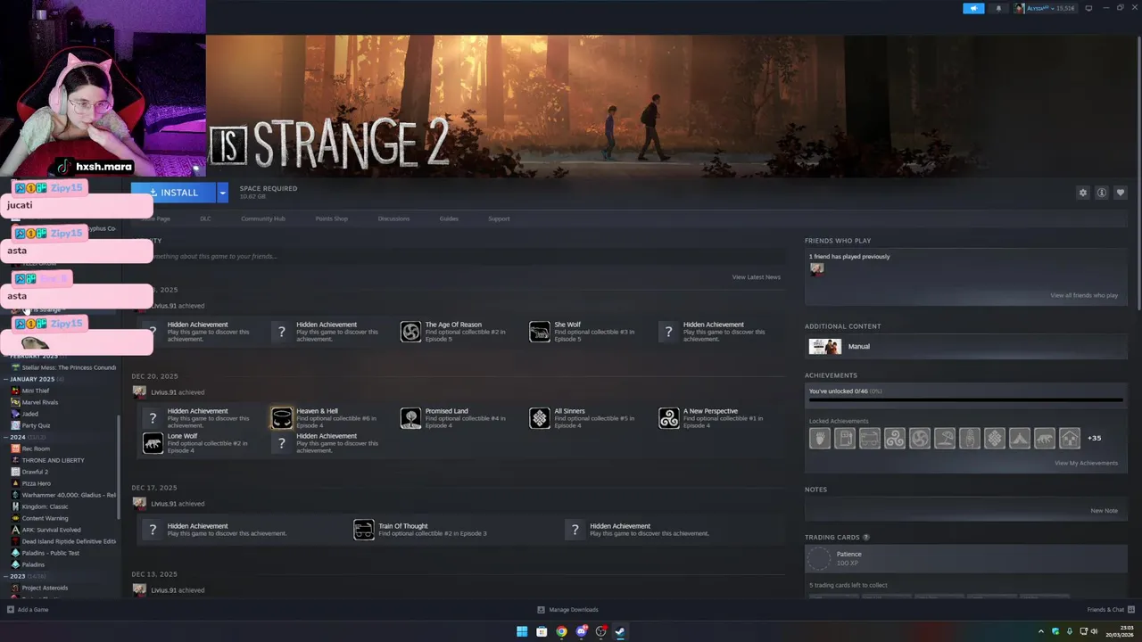Screen dimensions: 1142x642
Task: Click the +35 more locked achievements
Action: [1095, 438]
